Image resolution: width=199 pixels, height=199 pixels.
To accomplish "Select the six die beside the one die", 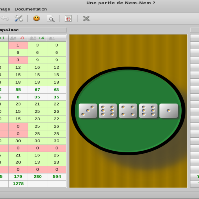I will click(x=148, y=111).
